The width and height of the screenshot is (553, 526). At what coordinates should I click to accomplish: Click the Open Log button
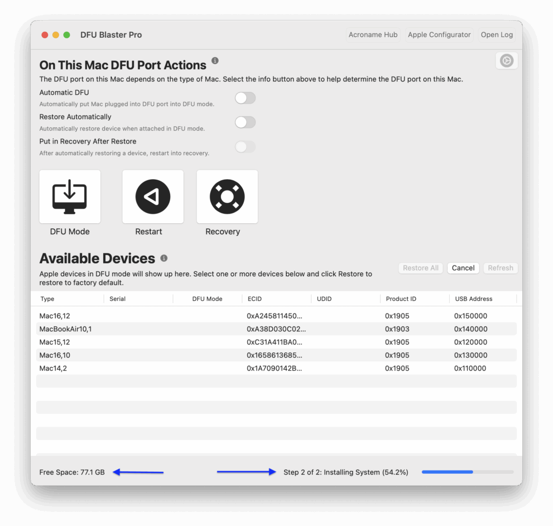(497, 35)
